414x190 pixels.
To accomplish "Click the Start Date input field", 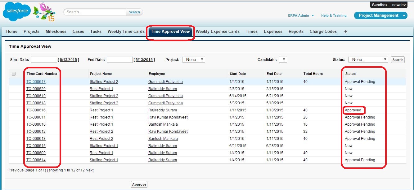I will 44,60.
